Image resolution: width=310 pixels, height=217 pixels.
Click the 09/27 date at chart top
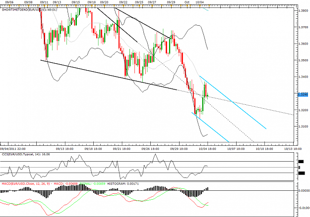point(152,2)
